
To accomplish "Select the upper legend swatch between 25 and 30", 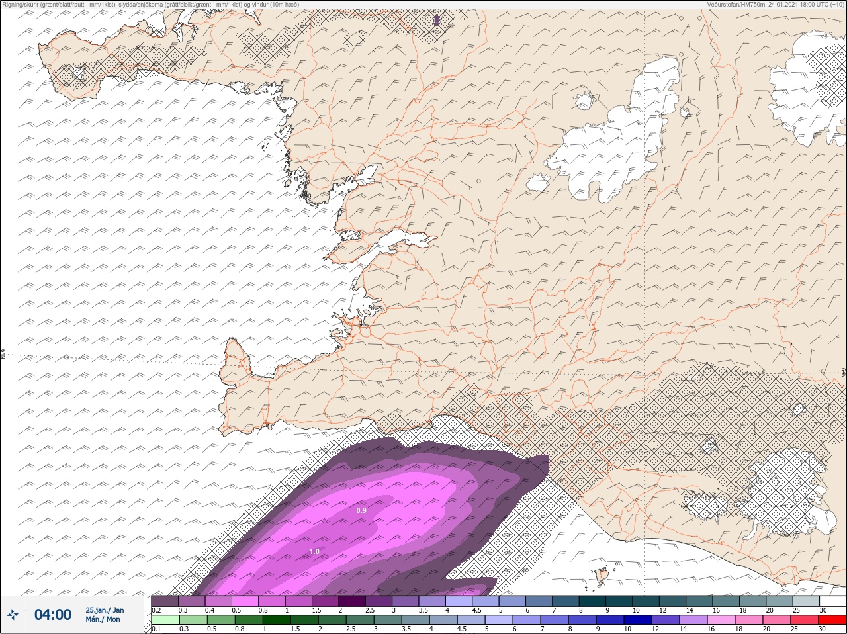I will (x=807, y=601).
